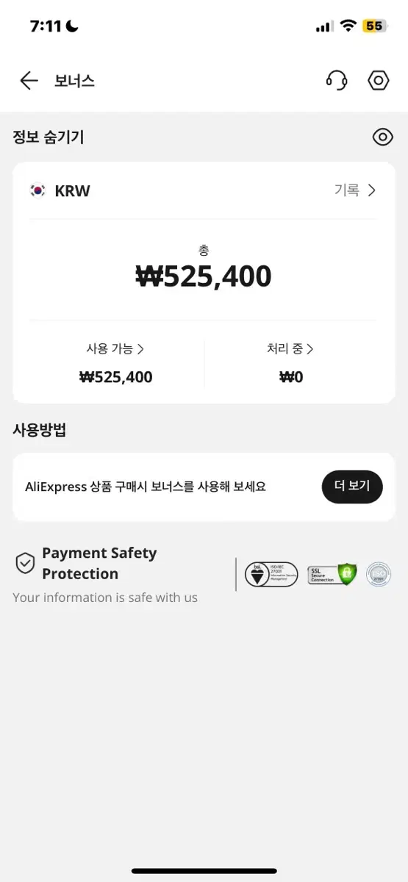Tap the round ISO 27001 seal
The width and height of the screenshot is (408, 882).
tap(379, 574)
